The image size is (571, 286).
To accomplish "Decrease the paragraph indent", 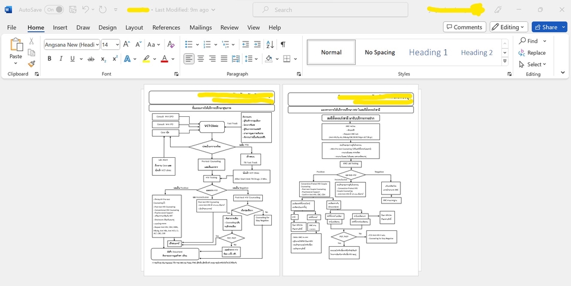I will pyautogui.click(x=246, y=45).
